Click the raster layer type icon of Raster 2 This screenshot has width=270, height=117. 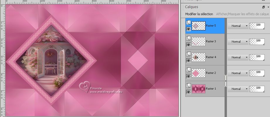tap(189, 70)
